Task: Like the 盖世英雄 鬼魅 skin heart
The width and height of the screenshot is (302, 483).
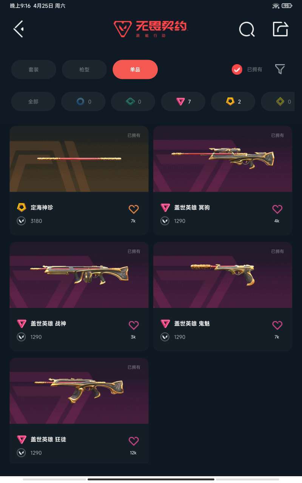Action: (277, 325)
